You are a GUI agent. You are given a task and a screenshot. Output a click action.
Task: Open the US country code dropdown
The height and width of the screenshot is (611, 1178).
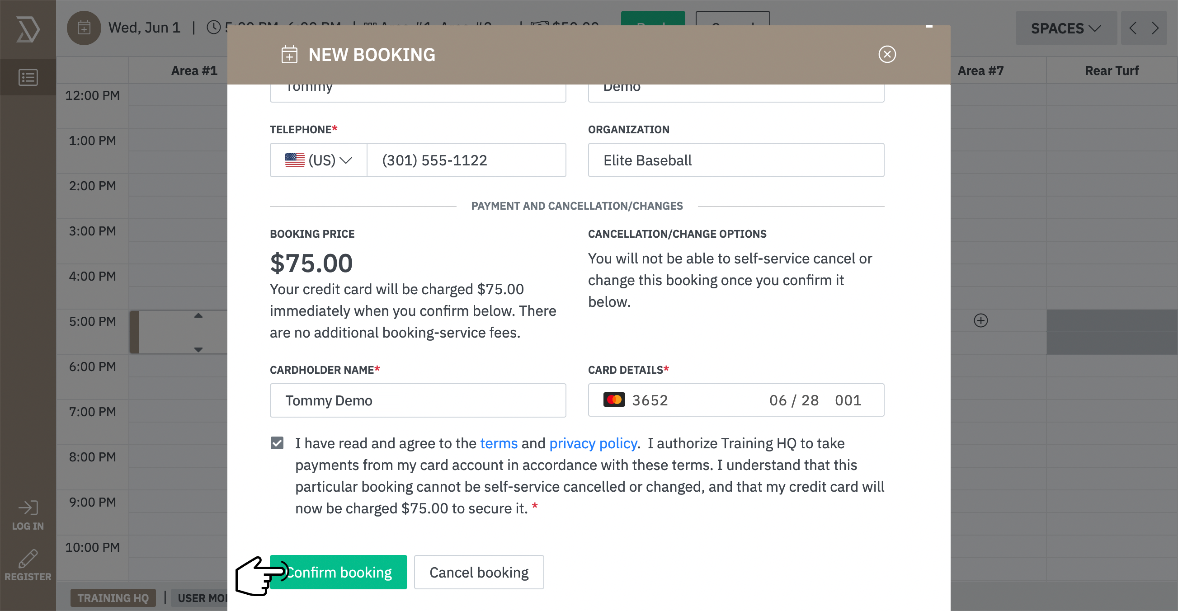318,160
